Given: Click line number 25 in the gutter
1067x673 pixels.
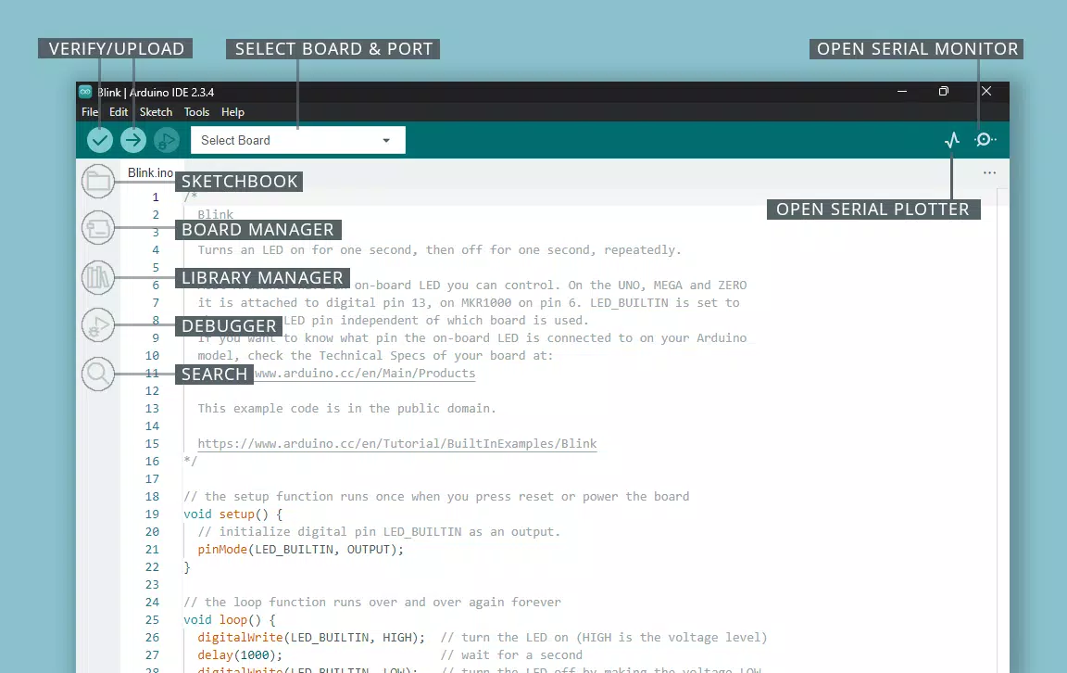Looking at the screenshot, I should [153, 620].
